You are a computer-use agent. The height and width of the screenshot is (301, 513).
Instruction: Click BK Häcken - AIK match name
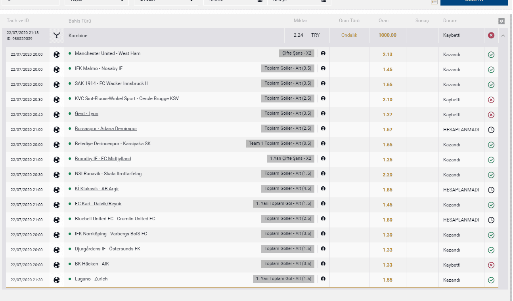pyautogui.click(x=92, y=264)
